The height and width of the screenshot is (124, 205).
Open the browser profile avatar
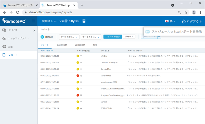[x=194, y=12]
